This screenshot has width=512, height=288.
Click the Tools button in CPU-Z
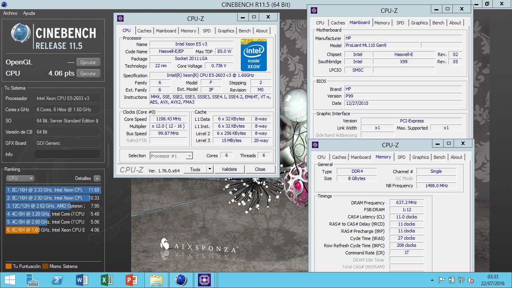point(195,169)
